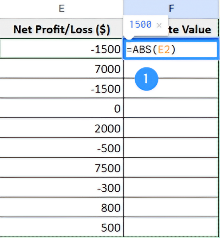This screenshot has width=220, height=238.
Task: Select the cell showing -500
Action: [x=61, y=148]
